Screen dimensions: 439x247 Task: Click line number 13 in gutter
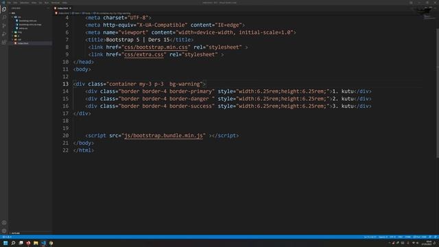coord(65,84)
